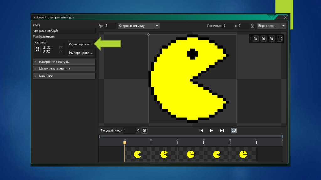Click the origin X input field

[x=228, y=26]
